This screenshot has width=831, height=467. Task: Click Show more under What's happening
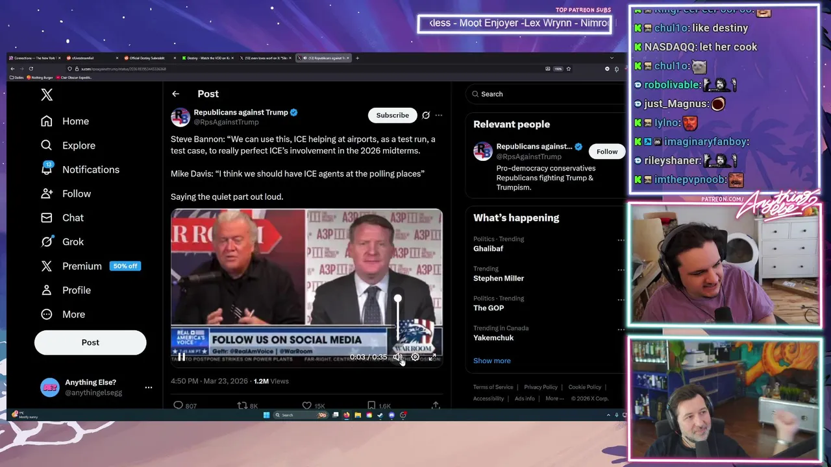coord(491,361)
